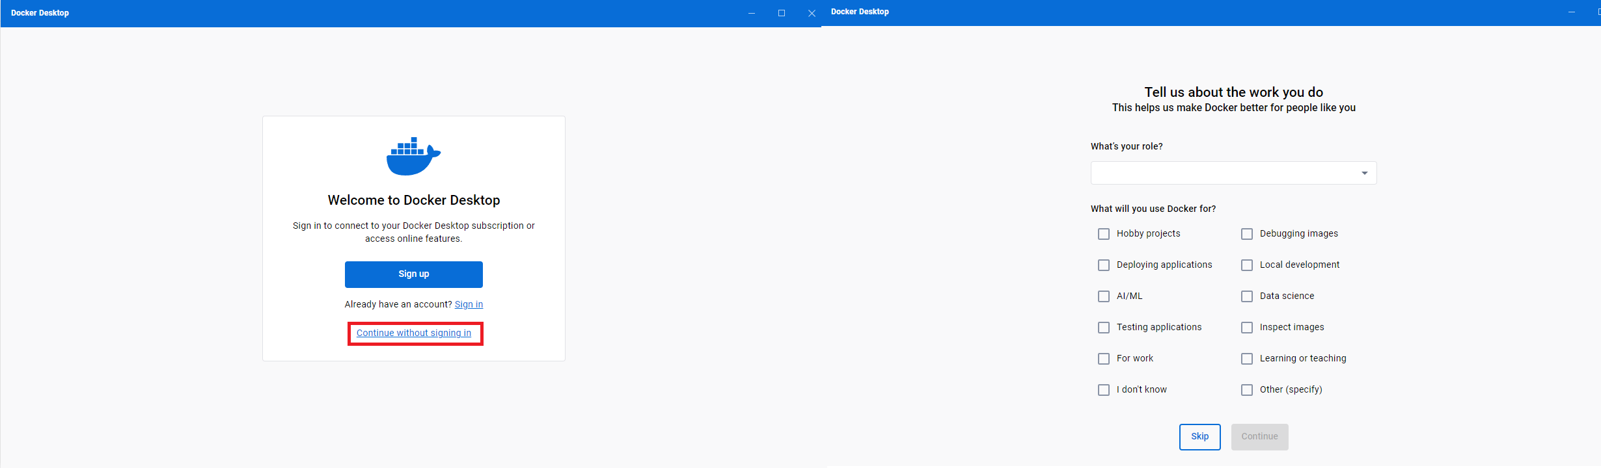
Task: Click the role dropdown arrow
Action: tap(1365, 173)
